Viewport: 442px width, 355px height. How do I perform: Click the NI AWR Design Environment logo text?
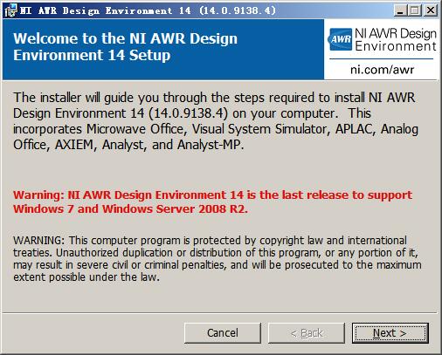click(396, 40)
